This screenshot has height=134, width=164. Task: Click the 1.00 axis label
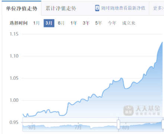(x=14, y=100)
